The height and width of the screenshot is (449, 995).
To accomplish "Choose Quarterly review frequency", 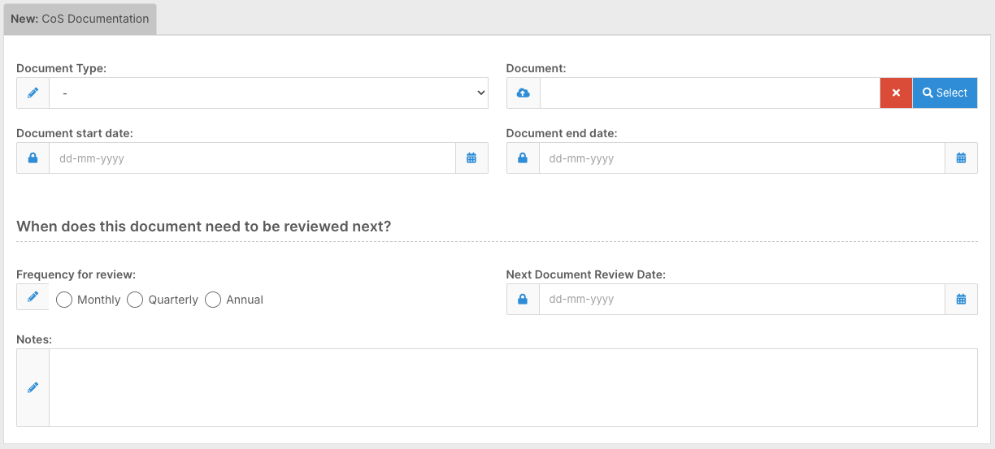I will pyautogui.click(x=135, y=300).
